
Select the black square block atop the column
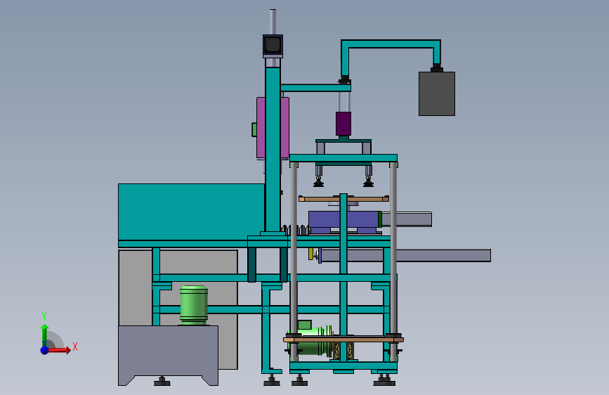click(273, 45)
